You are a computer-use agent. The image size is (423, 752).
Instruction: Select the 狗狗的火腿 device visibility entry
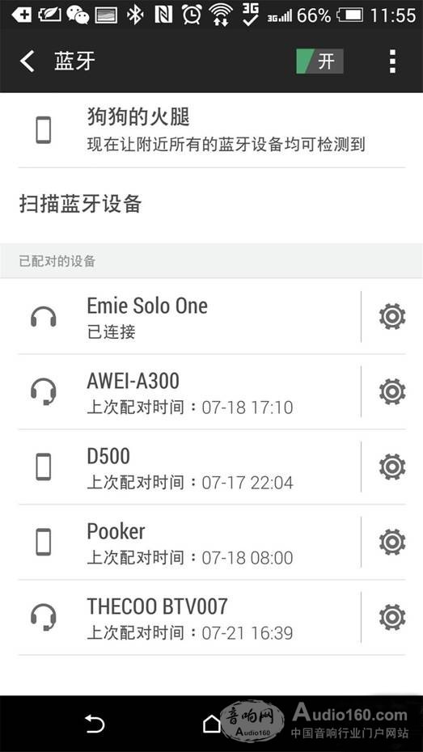pos(212,130)
